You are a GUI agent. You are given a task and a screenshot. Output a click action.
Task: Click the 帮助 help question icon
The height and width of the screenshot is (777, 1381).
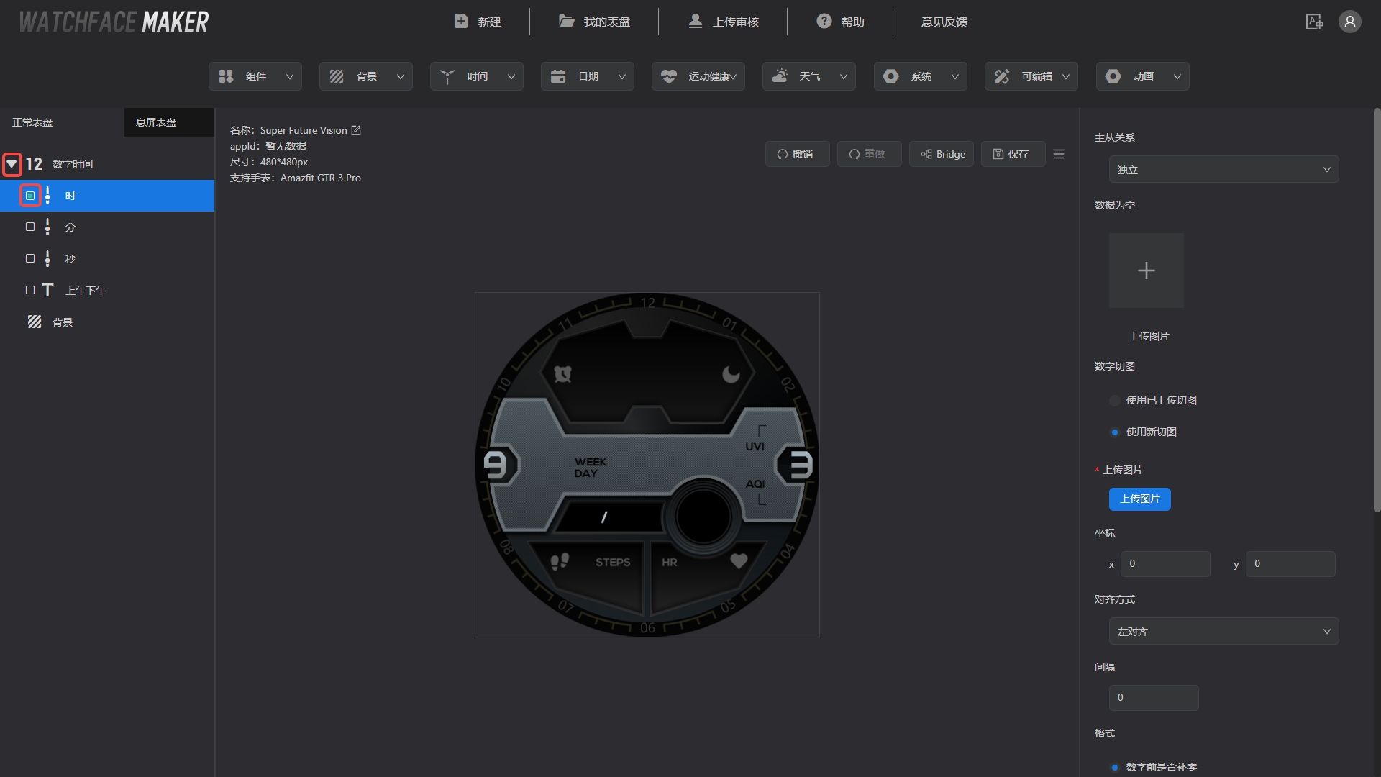824,22
